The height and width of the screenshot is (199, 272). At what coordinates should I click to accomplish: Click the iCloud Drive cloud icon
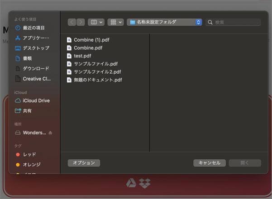point(18,100)
